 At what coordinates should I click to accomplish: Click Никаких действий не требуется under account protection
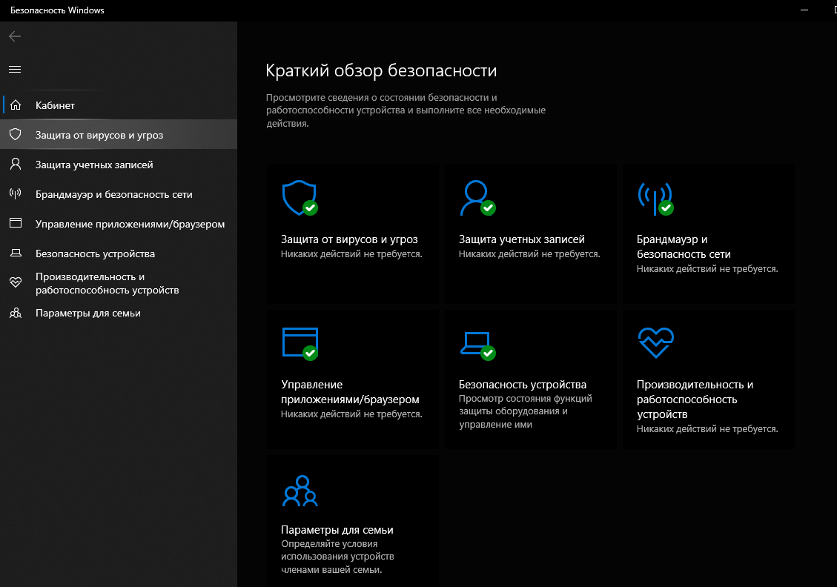pos(529,254)
